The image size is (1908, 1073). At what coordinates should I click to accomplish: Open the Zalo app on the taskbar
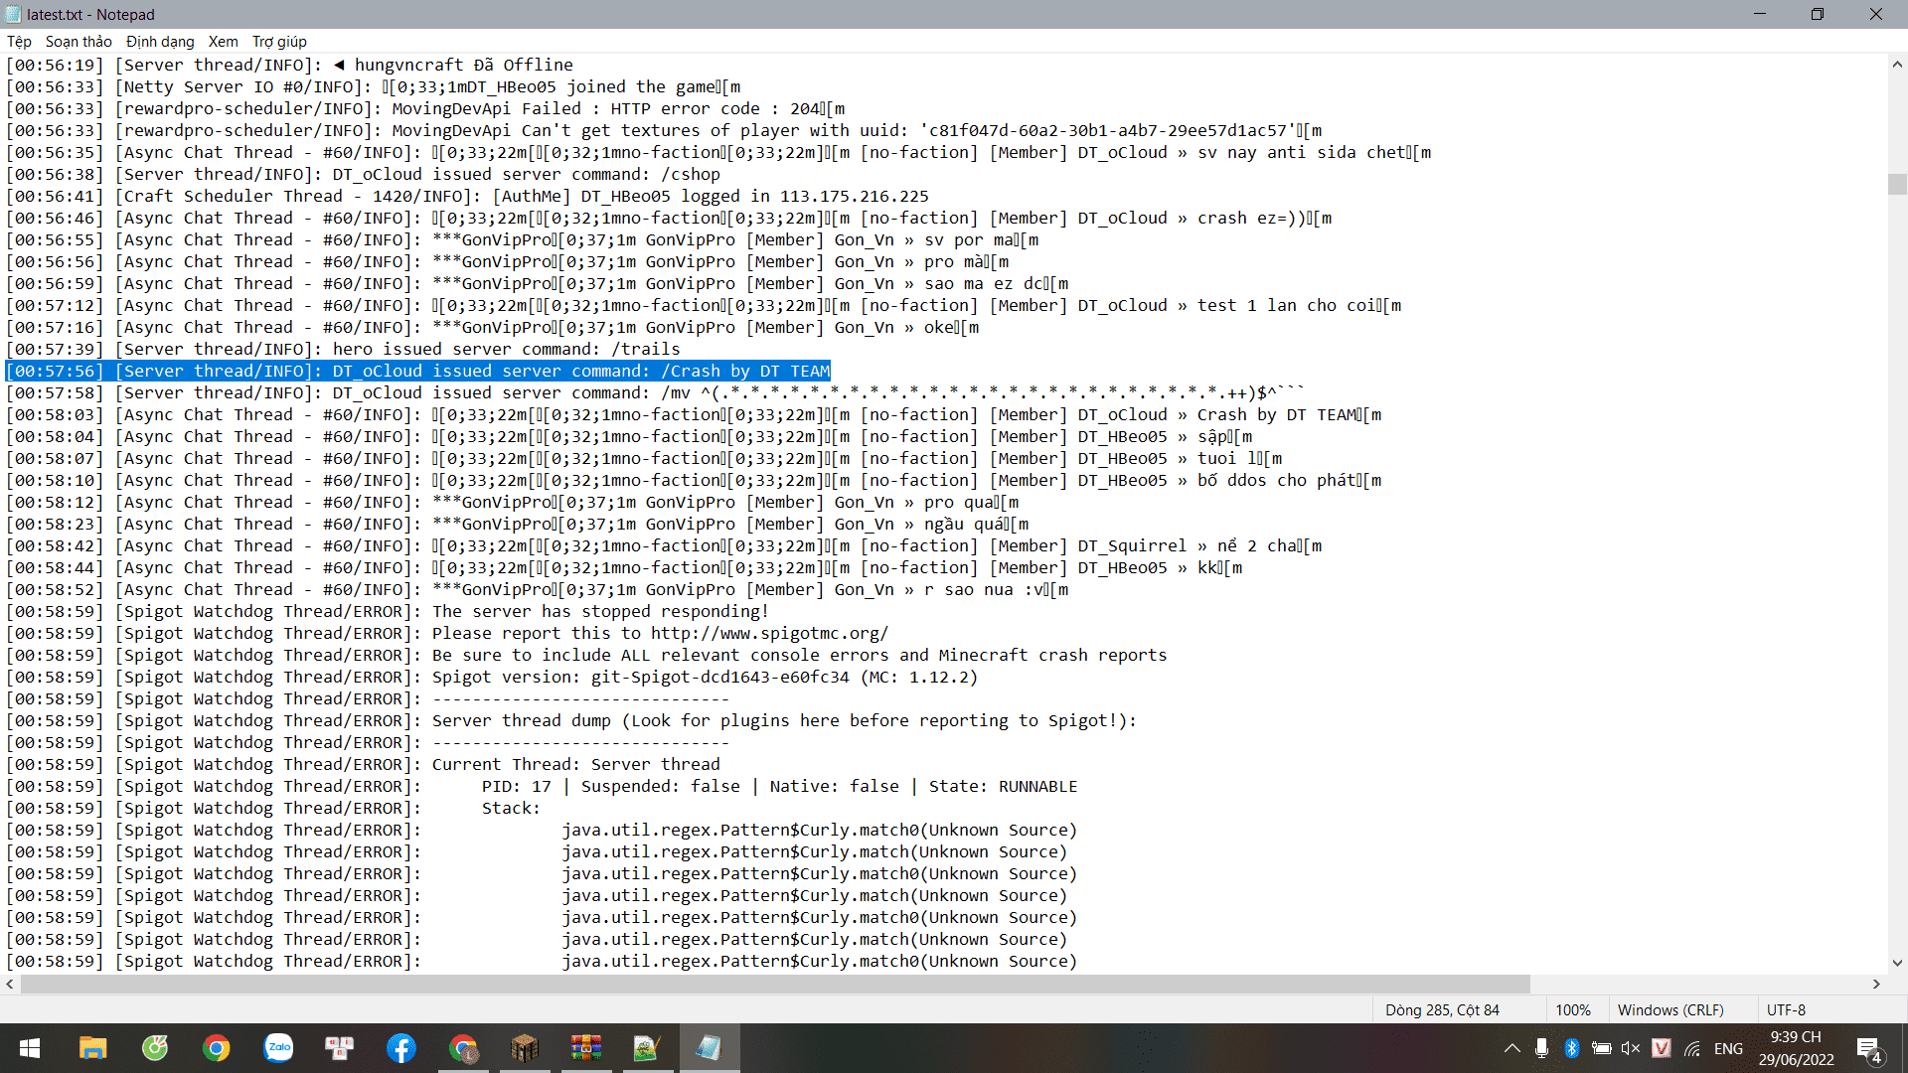point(278,1048)
